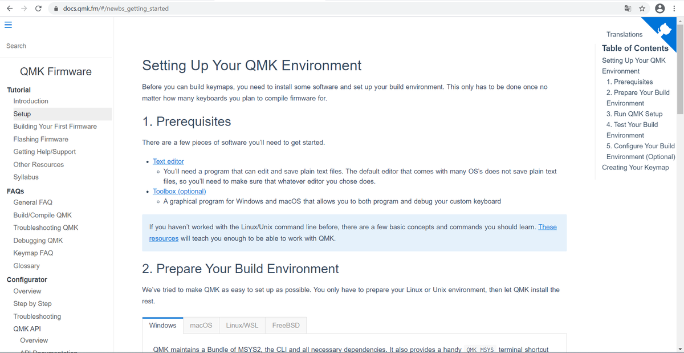Bookmark this page with star icon
Image resolution: width=684 pixels, height=353 pixels.
(x=642, y=9)
